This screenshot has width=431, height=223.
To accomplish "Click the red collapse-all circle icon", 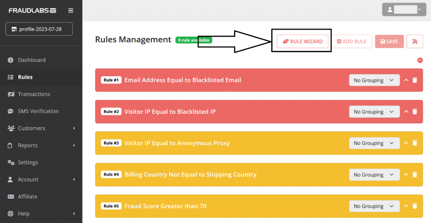I will click(420, 60).
